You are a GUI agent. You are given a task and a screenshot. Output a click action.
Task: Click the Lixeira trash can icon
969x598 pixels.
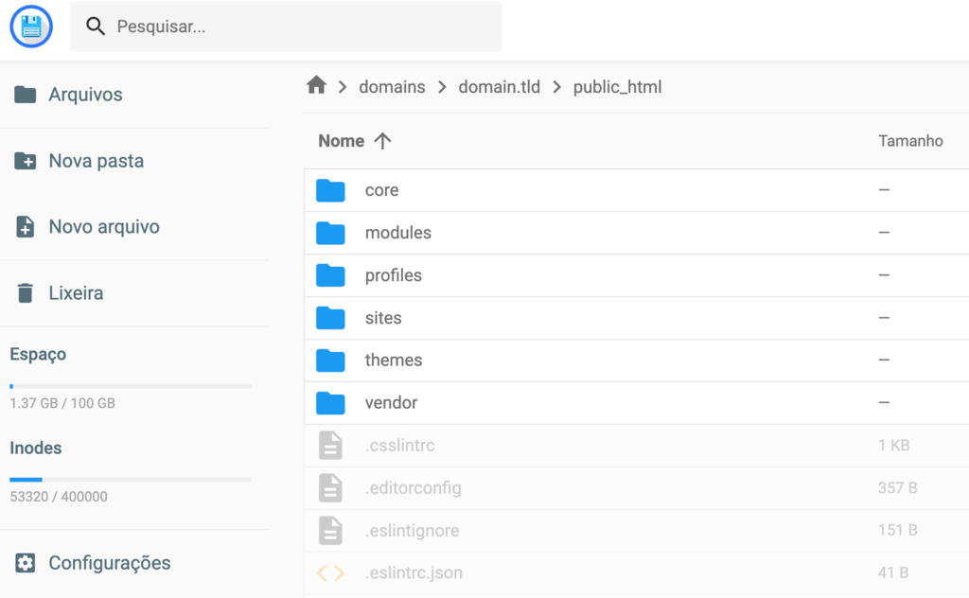(x=26, y=293)
